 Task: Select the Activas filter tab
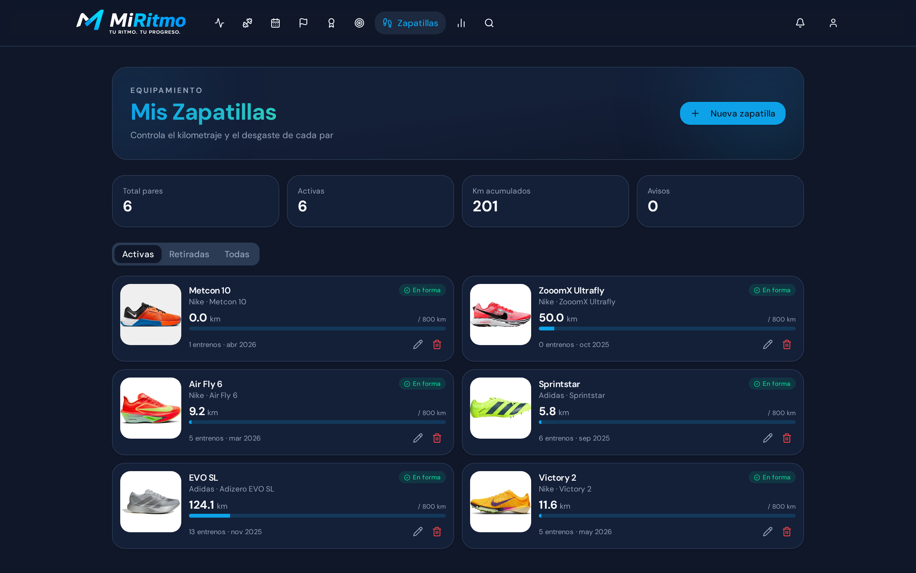(138, 254)
